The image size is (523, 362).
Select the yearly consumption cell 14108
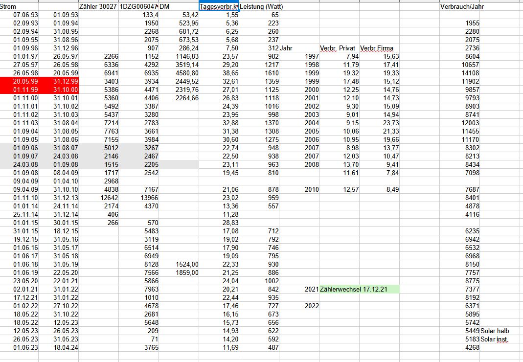[459, 73]
